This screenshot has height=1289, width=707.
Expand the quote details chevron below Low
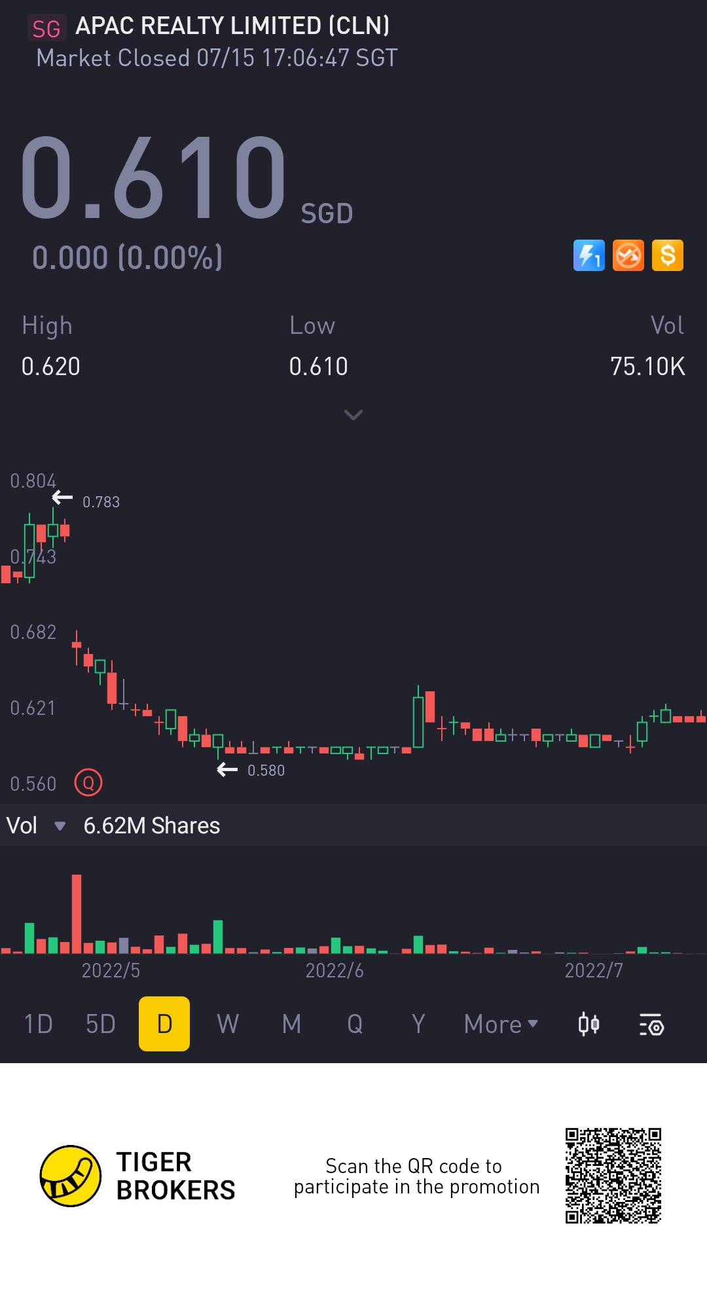coord(353,415)
